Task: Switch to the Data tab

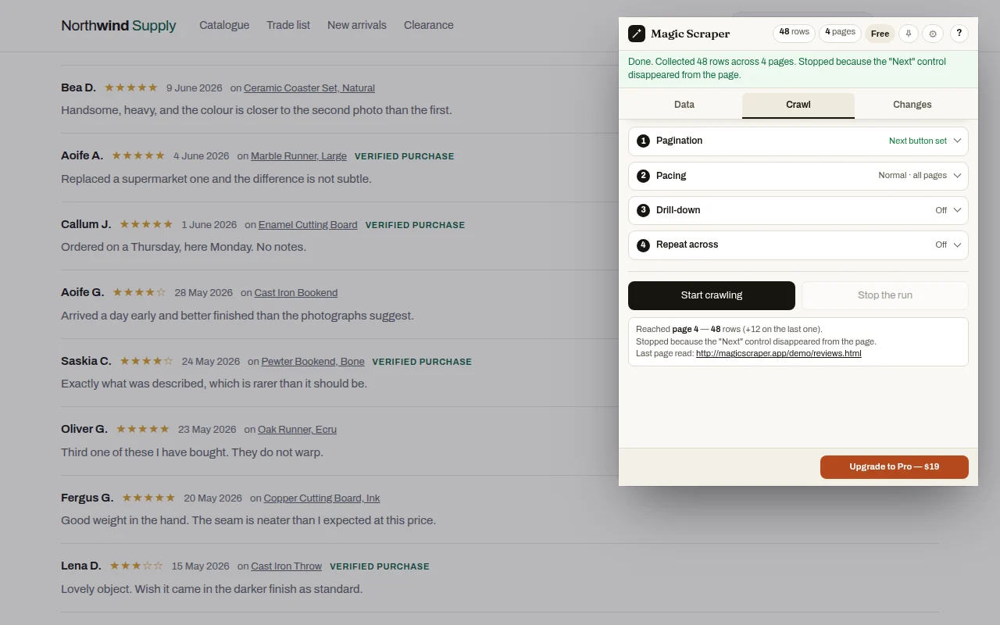Action: (x=684, y=105)
